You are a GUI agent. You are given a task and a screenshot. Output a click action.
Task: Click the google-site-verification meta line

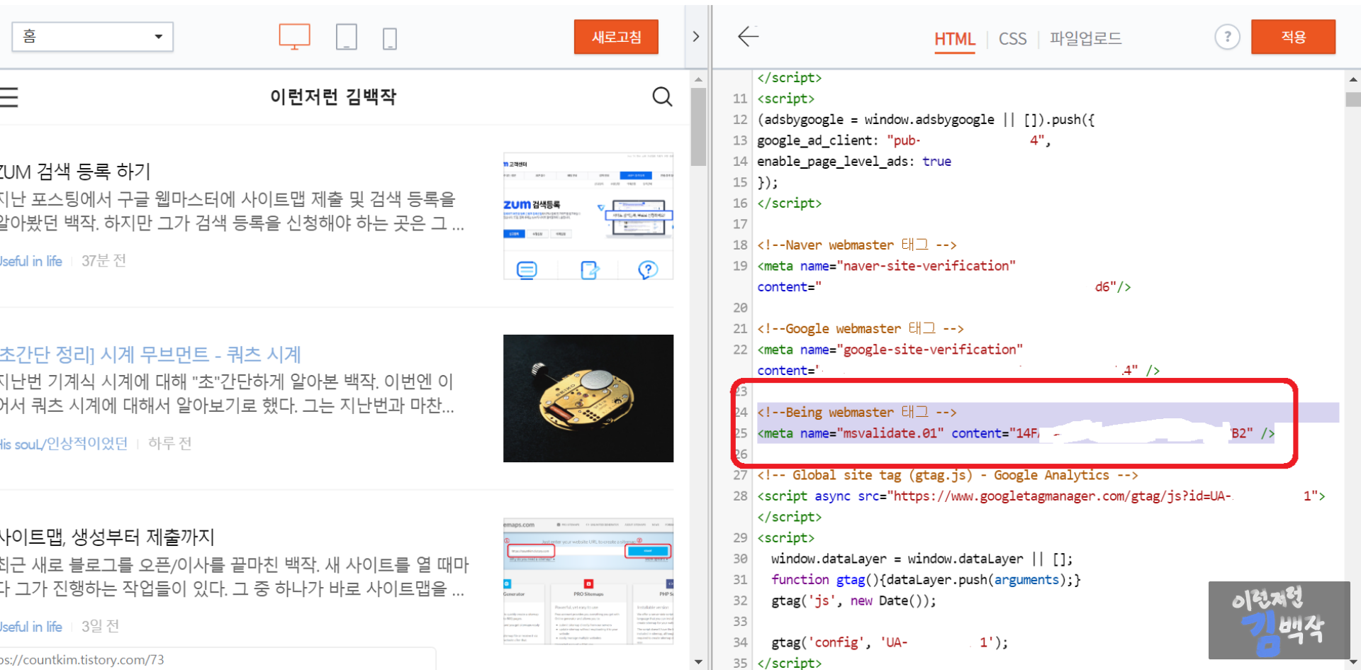coord(890,350)
